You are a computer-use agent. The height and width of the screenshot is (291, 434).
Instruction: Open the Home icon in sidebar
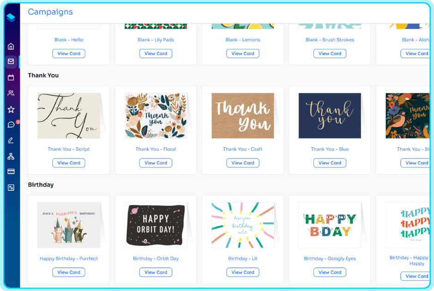(x=11, y=46)
